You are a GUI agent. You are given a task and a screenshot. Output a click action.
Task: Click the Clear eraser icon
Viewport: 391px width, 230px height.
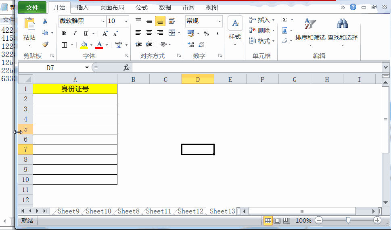[285, 41]
